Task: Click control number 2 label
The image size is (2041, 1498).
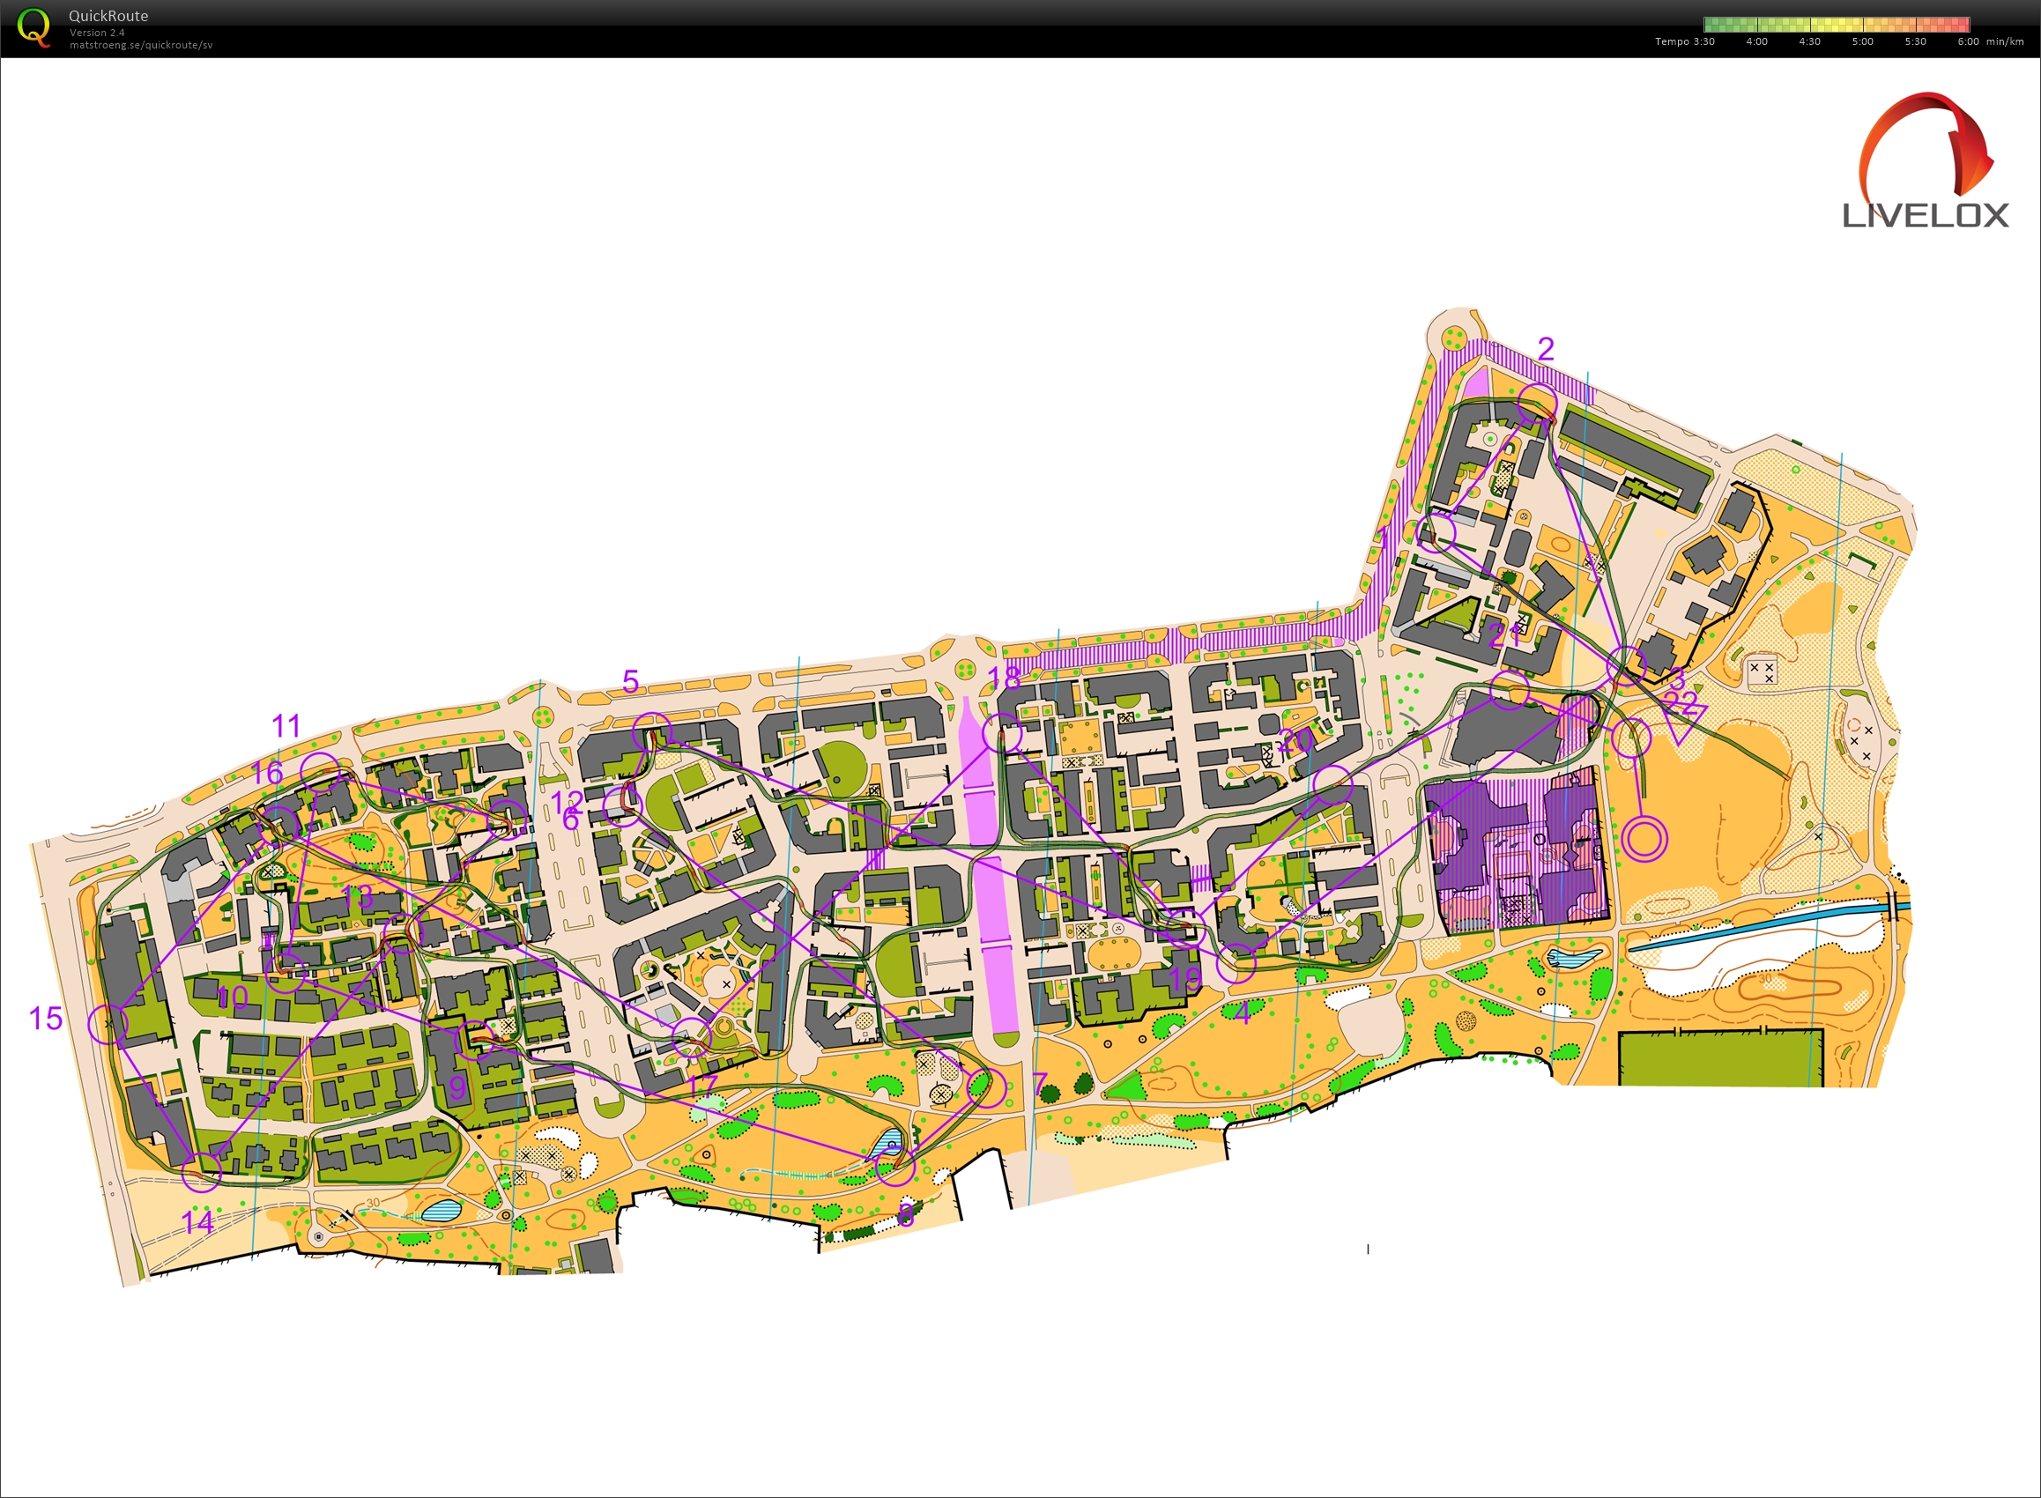Action: pyautogui.click(x=1546, y=348)
